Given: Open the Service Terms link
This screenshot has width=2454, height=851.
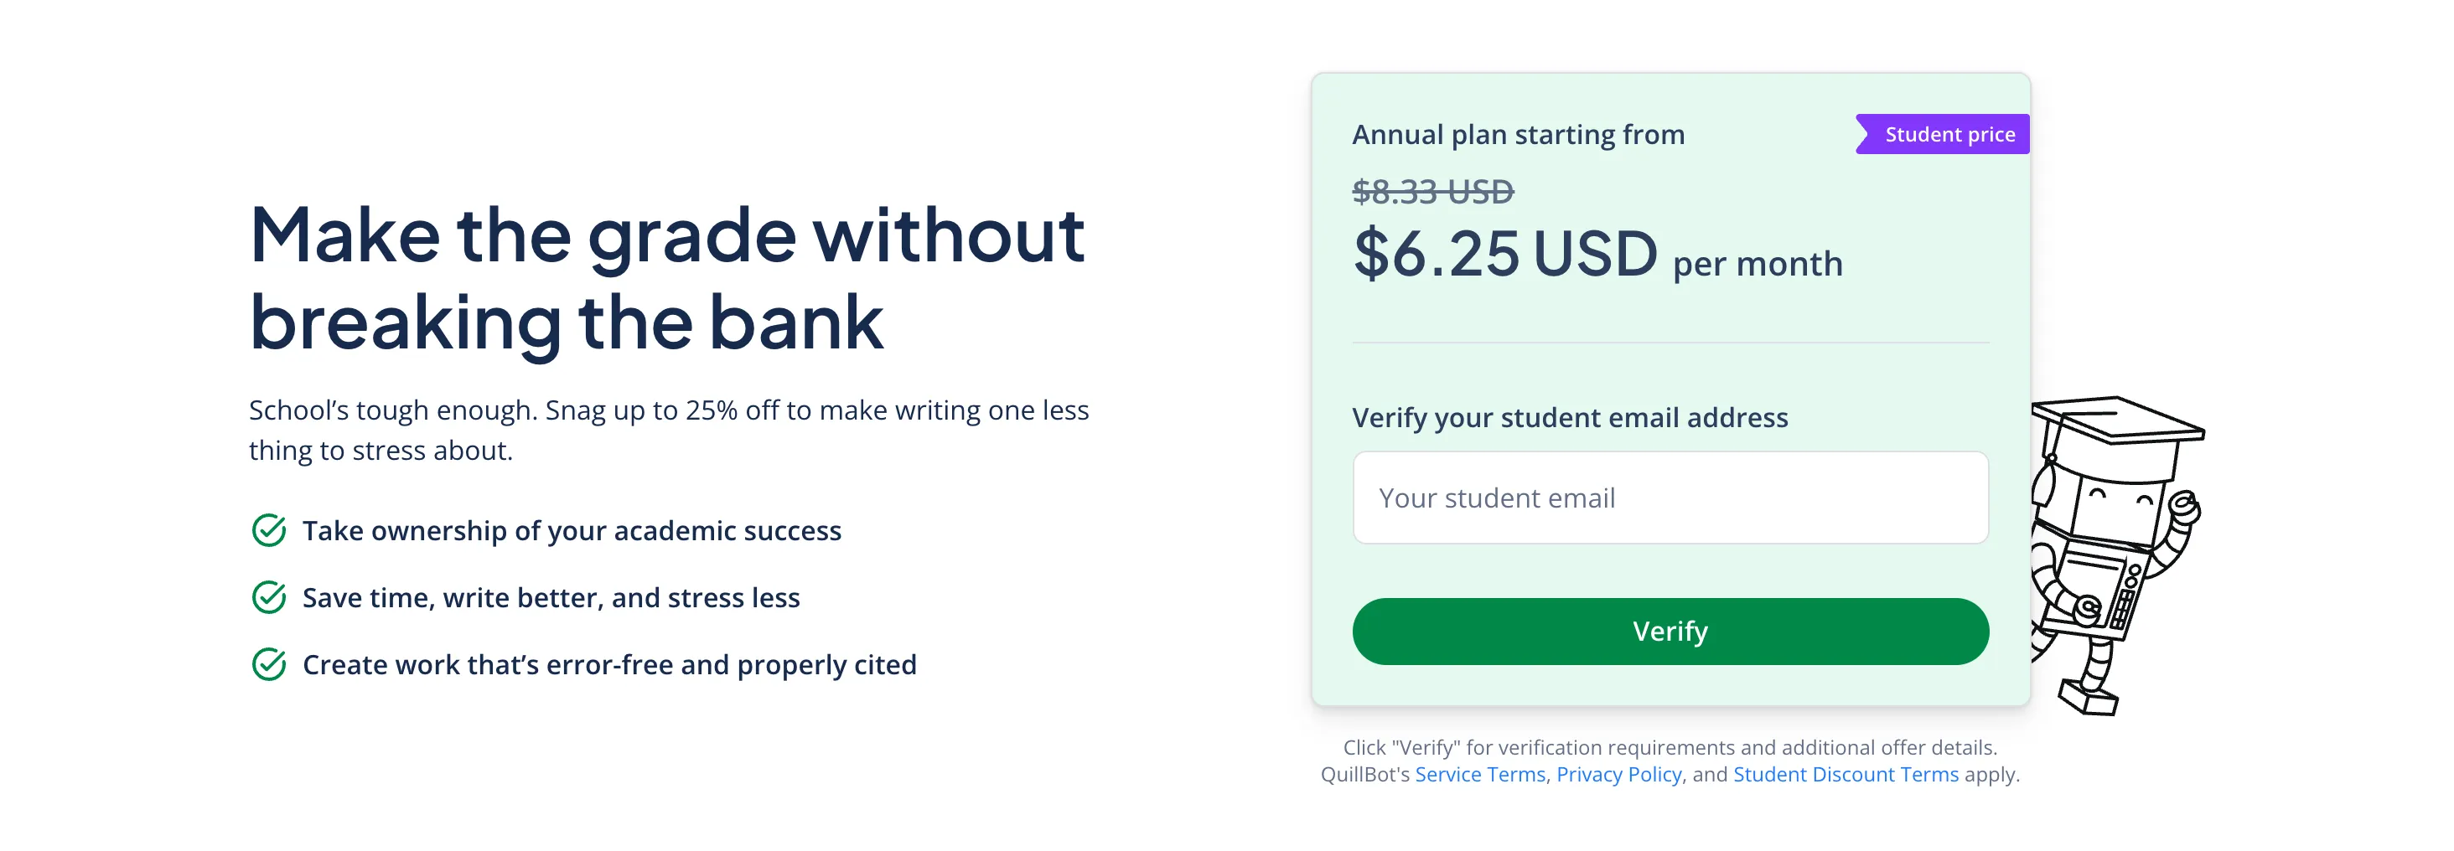Looking at the screenshot, I should coord(1480,775).
